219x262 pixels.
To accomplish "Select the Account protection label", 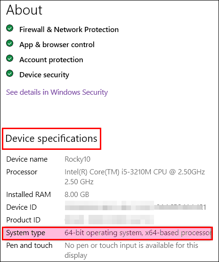I will pyautogui.click(x=51, y=60).
